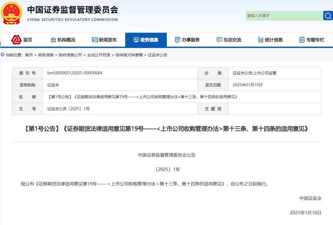Click the magnifier search icon
The image size is (333, 225).
tap(327, 15)
